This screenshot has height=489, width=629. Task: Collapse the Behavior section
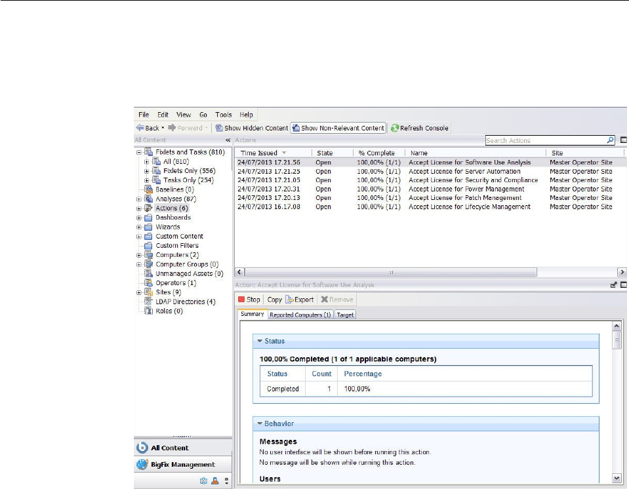point(260,423)
